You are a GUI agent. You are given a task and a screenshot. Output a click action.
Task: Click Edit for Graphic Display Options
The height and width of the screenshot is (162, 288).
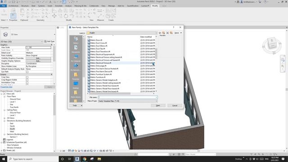point(38,61)
